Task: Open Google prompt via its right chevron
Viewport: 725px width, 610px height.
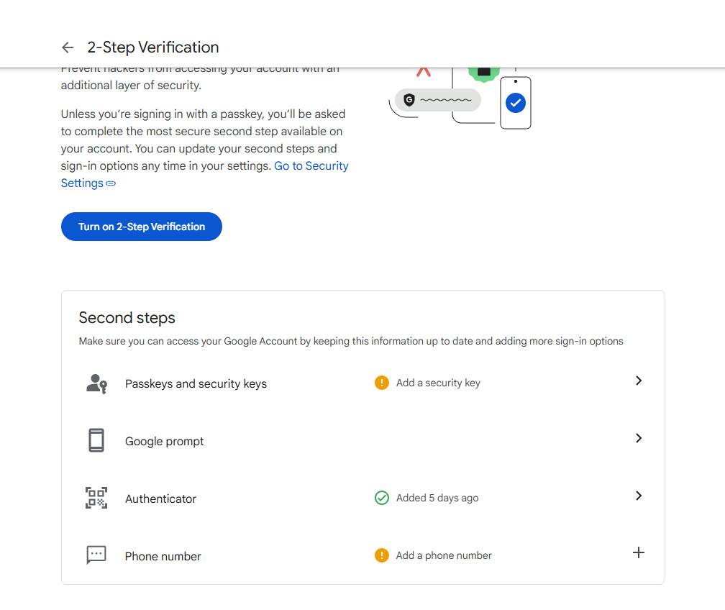Action: tap(639, 438)
